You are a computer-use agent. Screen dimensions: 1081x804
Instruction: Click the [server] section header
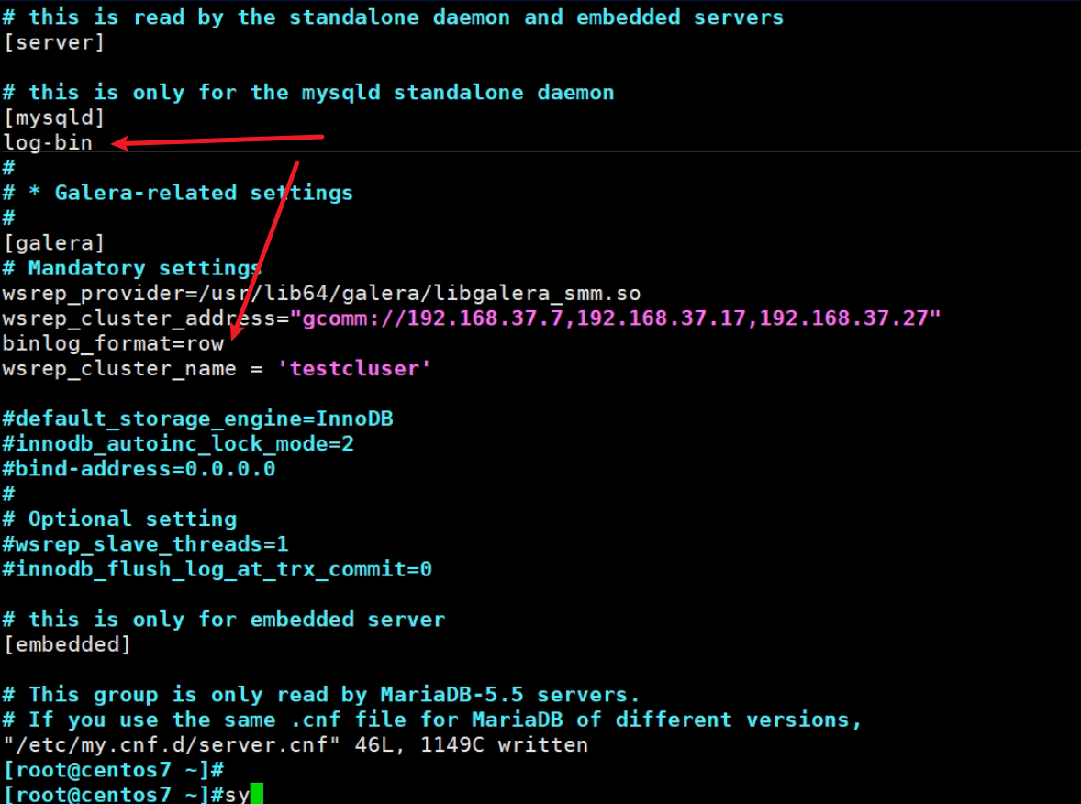53,42
